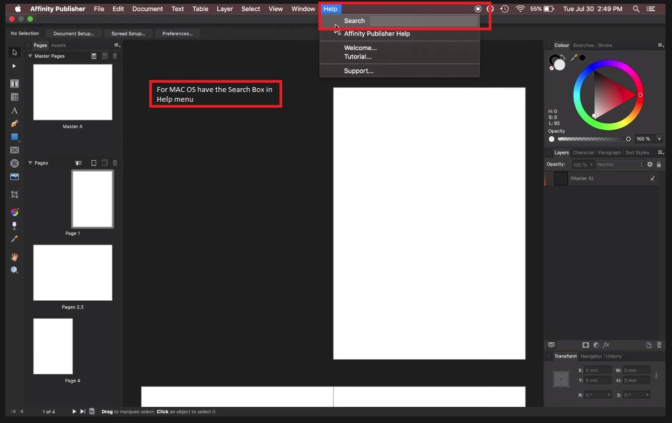Select the Picture Frame Ellipse tool
Viewport: 672px width, 423px height.
[x=15, y=163]
